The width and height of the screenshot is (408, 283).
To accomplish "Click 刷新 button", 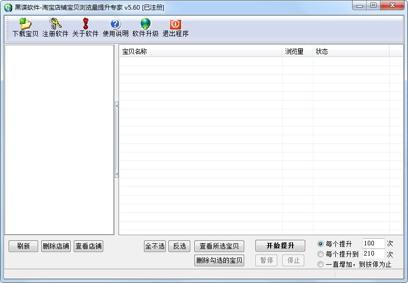I will click(x=23, y=246).
